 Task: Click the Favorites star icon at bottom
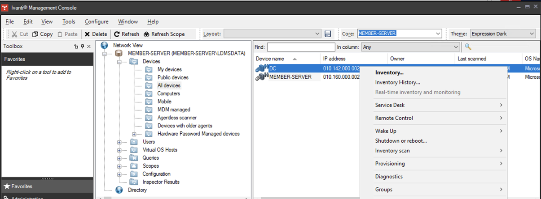click(7, 186)
